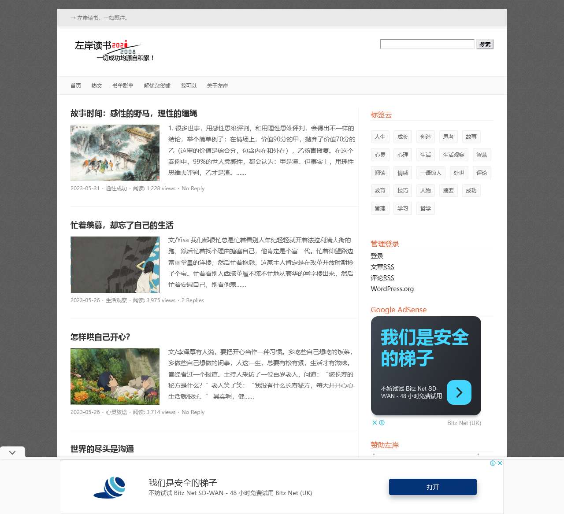
Task: Select the 学习 tag
Action: point(403,208)
